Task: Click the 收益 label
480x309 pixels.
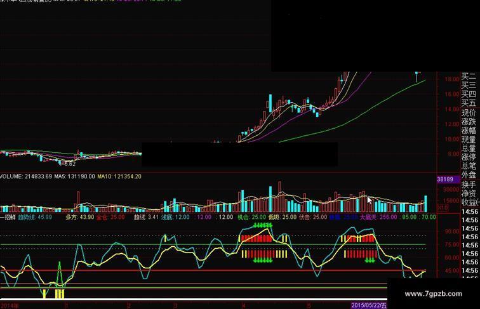Action: click(469, 202)
